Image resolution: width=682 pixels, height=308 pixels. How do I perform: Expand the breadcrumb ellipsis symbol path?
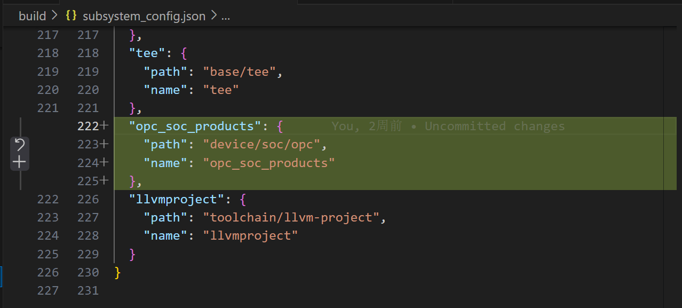point(225,16)
